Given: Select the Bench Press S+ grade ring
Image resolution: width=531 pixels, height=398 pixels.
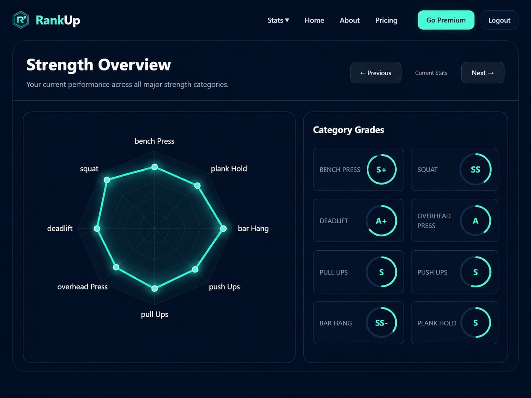Looking at the screenshot, I should [x=381, y=169].
